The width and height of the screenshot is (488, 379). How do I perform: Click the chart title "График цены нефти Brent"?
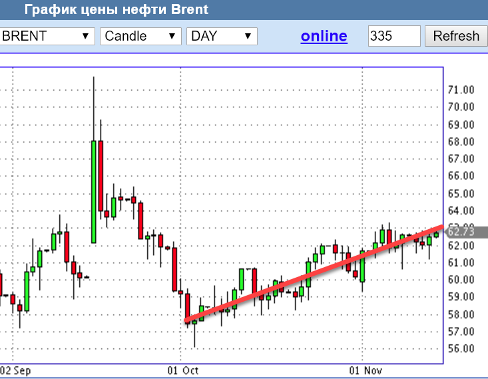[x=116, y=9]
